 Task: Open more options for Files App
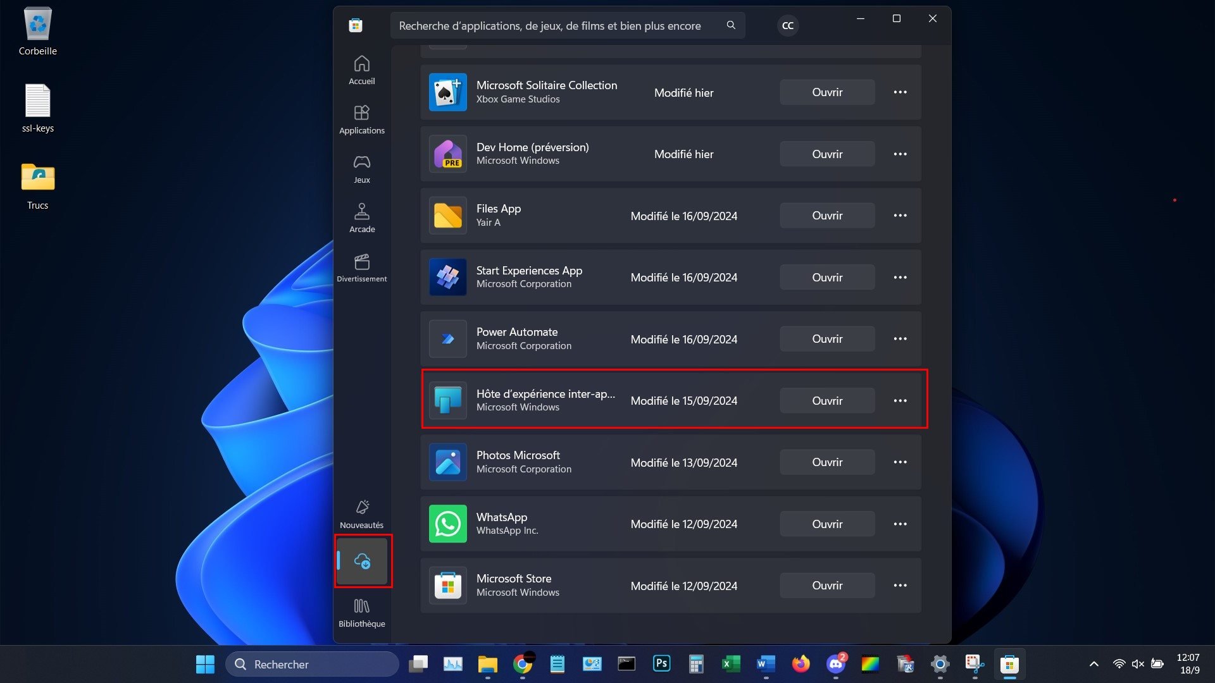tap(900, 216)
